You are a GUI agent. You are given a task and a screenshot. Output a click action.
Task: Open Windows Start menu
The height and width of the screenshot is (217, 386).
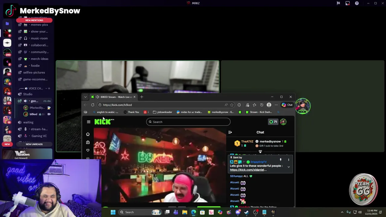(113, 212)
